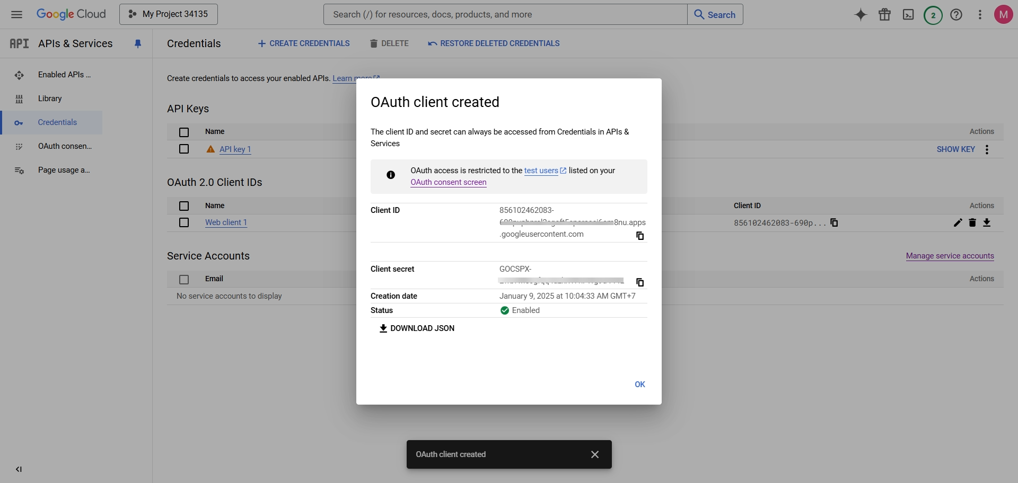Click the Client ID column header
The image size is (1018, 483).
(747, 205)
